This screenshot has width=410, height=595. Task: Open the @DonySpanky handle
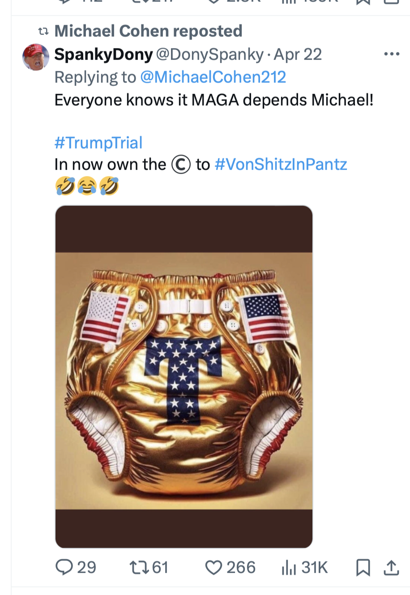point(209,55)
